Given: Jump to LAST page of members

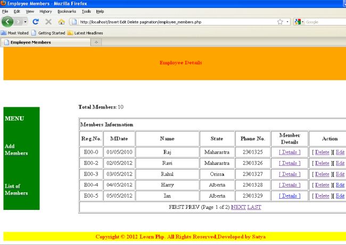Looking at the screenshot, I should (x=254, y=207).
